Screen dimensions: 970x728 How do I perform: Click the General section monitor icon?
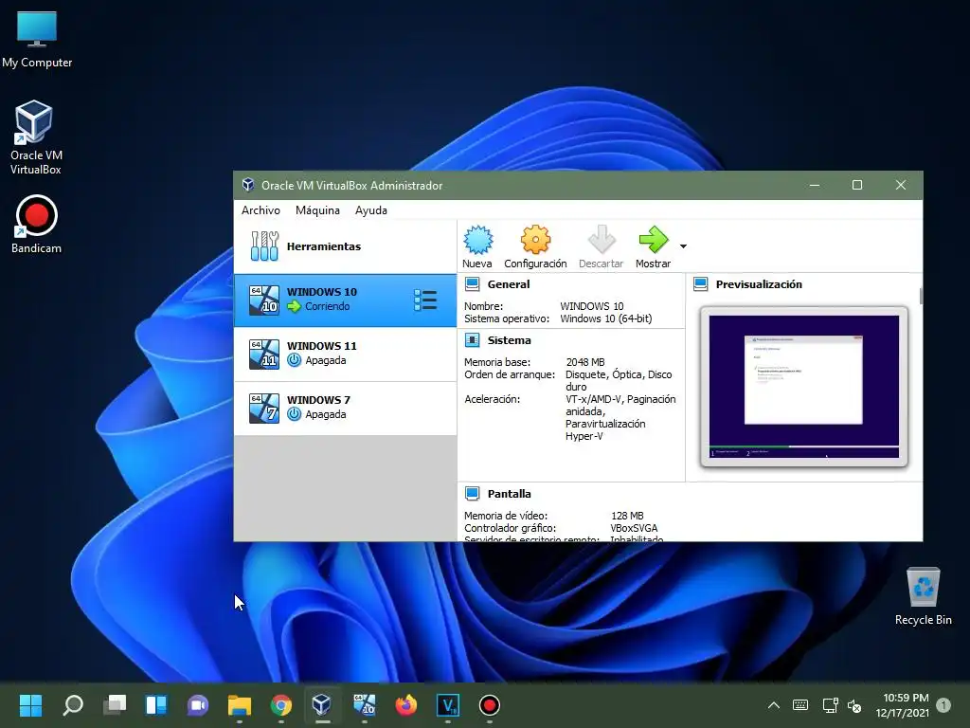472,284
